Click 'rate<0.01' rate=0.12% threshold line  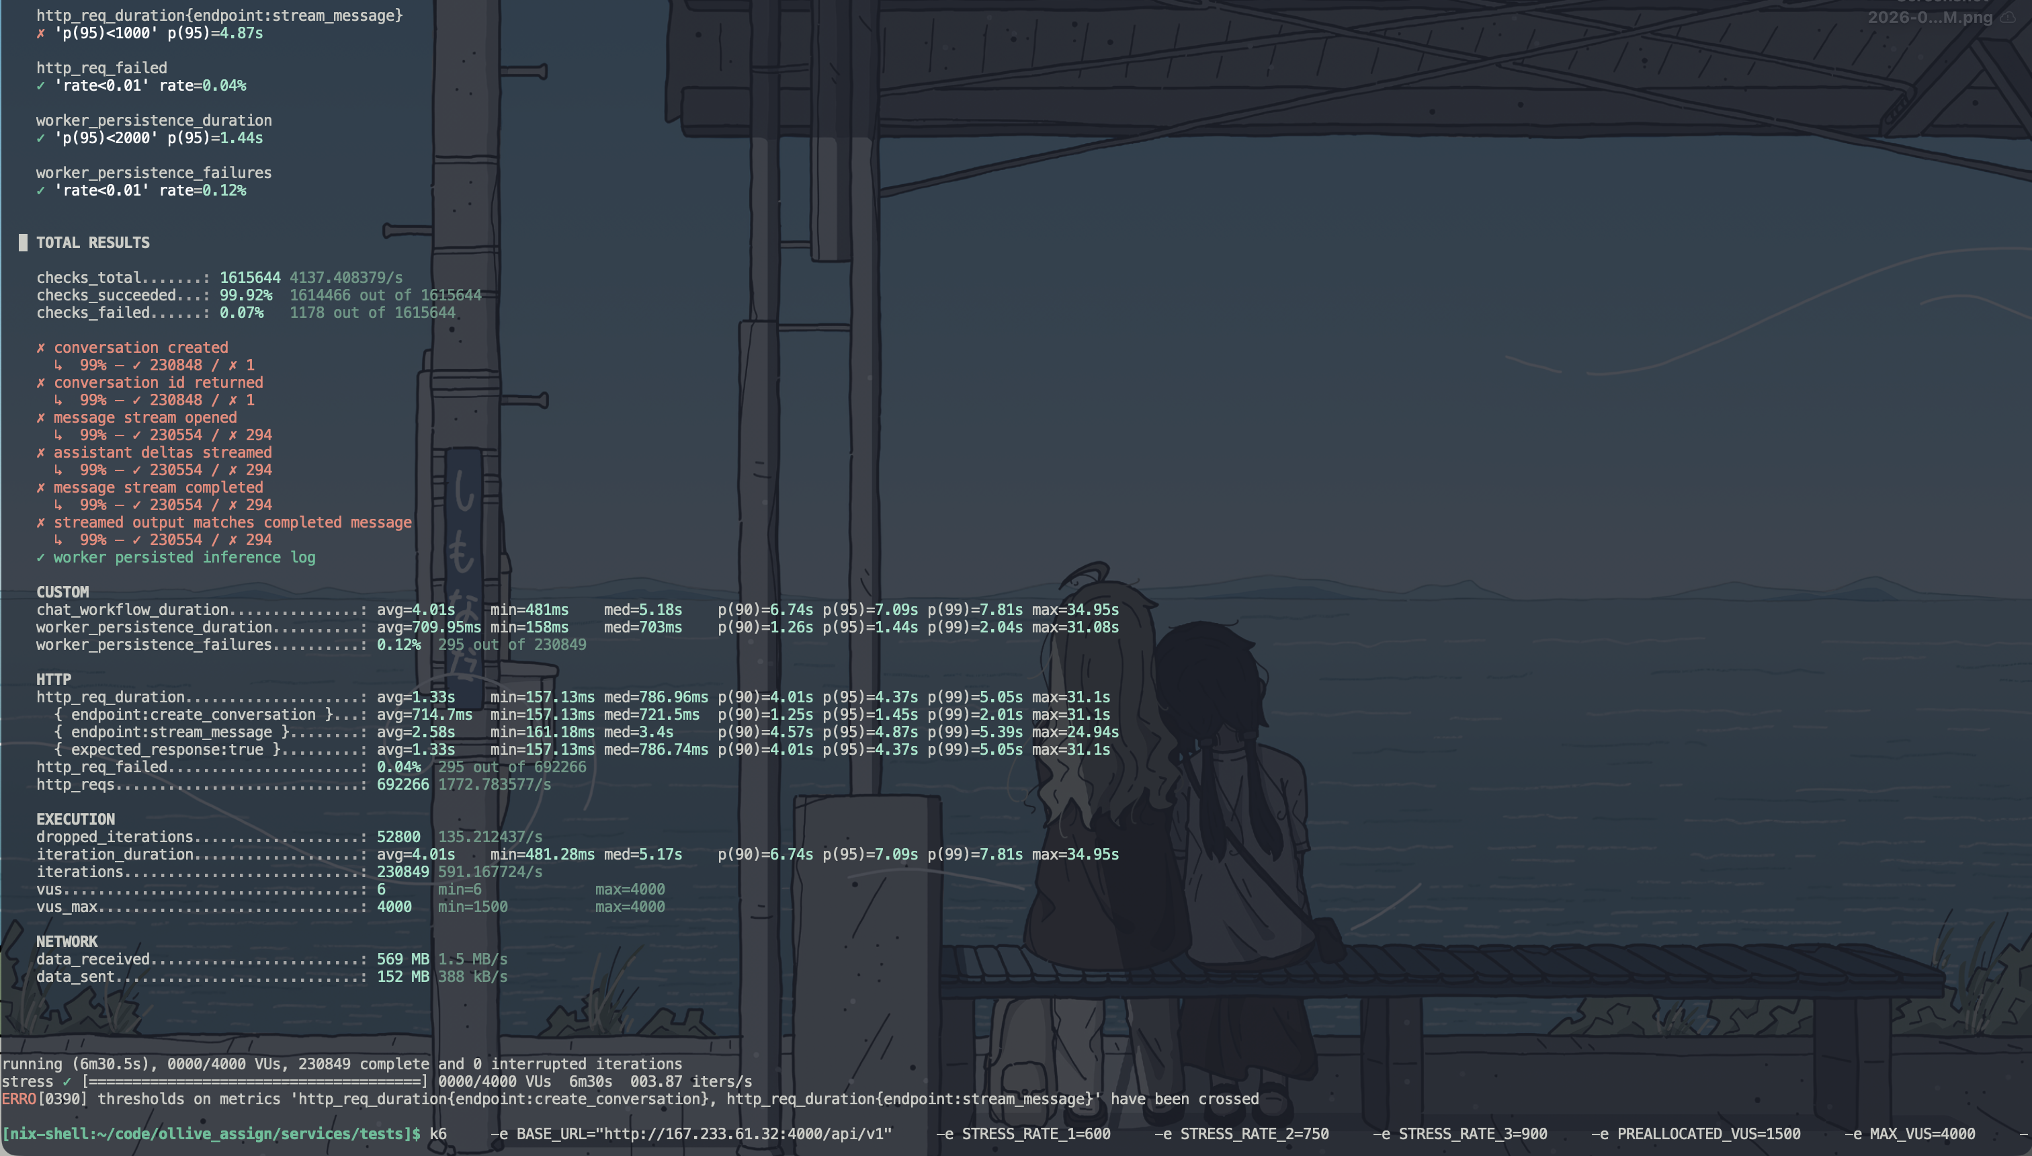click(141, 191)
